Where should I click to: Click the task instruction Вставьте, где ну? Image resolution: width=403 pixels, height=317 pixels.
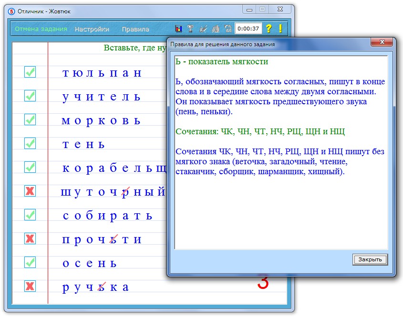[135, 48]
